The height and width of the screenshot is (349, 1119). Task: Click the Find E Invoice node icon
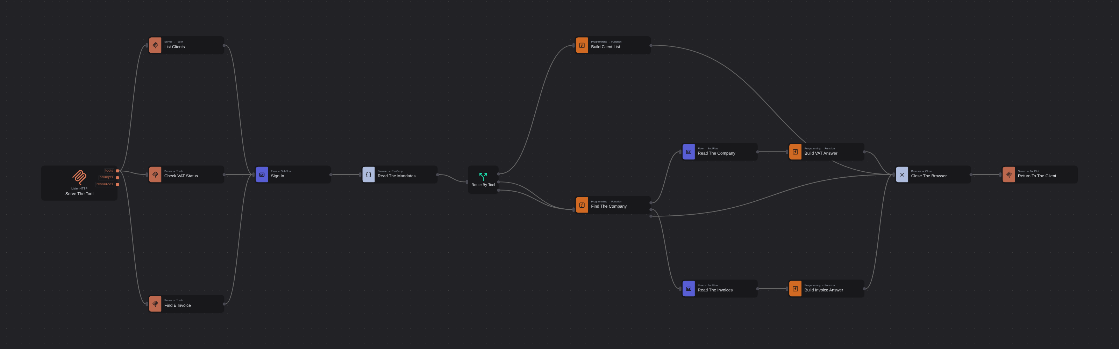(155, 304)
